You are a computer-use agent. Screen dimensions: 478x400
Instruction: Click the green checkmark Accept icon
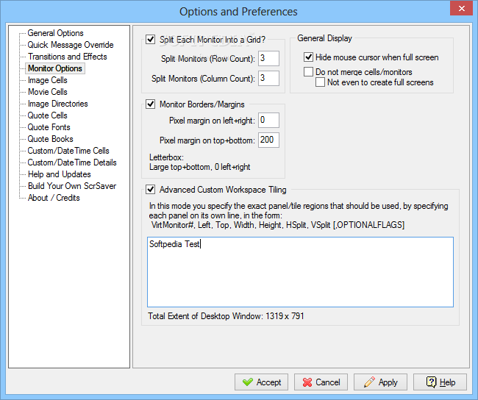(248, 382)
